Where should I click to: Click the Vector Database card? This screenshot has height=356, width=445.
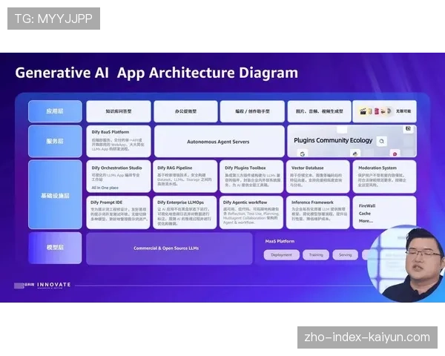click(317, 177)
